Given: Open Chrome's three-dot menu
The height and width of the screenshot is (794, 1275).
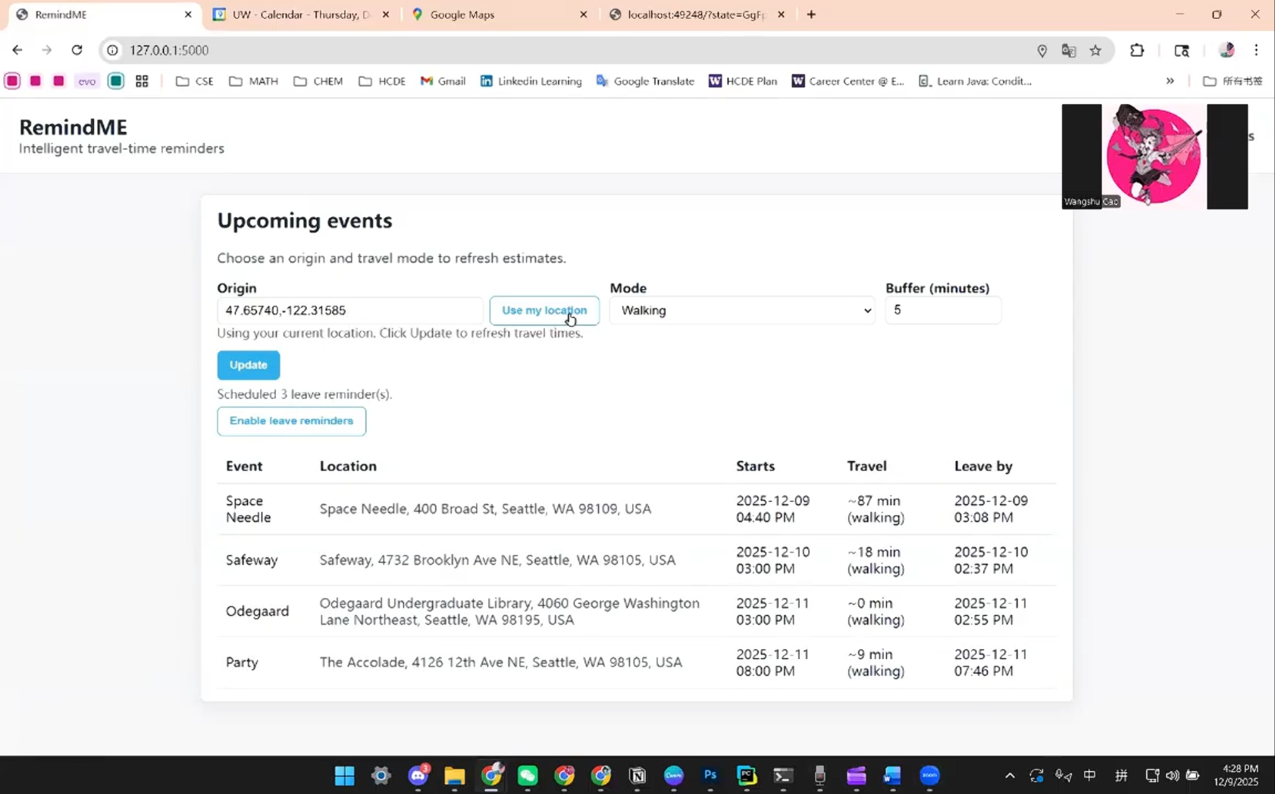Looking at the screenshot, I should tap(1256, 50).
